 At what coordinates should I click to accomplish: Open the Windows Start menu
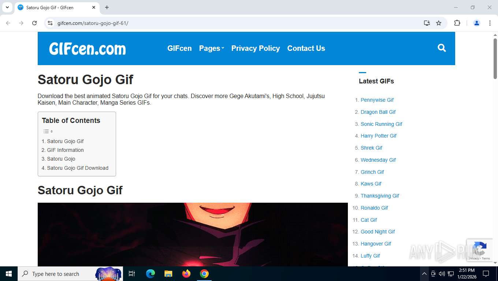9,274
